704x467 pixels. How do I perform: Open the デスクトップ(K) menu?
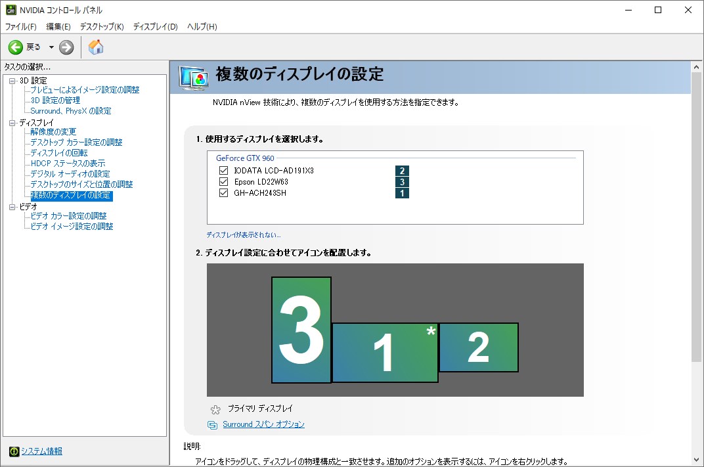coord(102,26)
